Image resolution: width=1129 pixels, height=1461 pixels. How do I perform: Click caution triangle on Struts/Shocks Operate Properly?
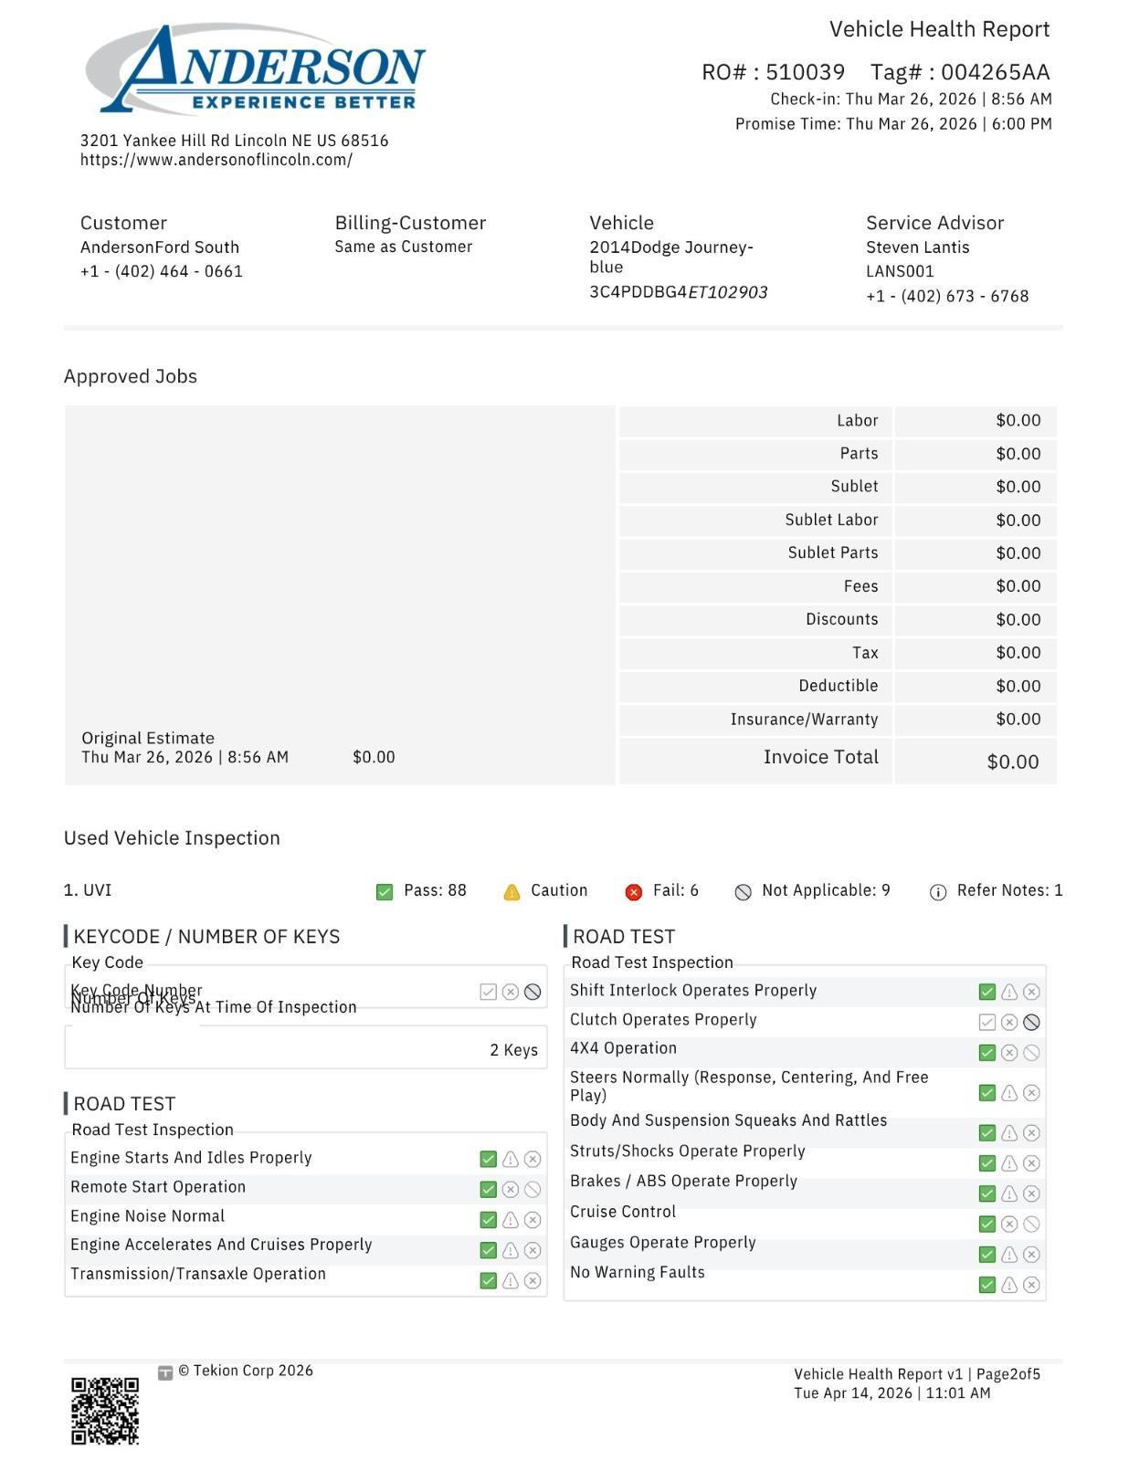1009,1163
